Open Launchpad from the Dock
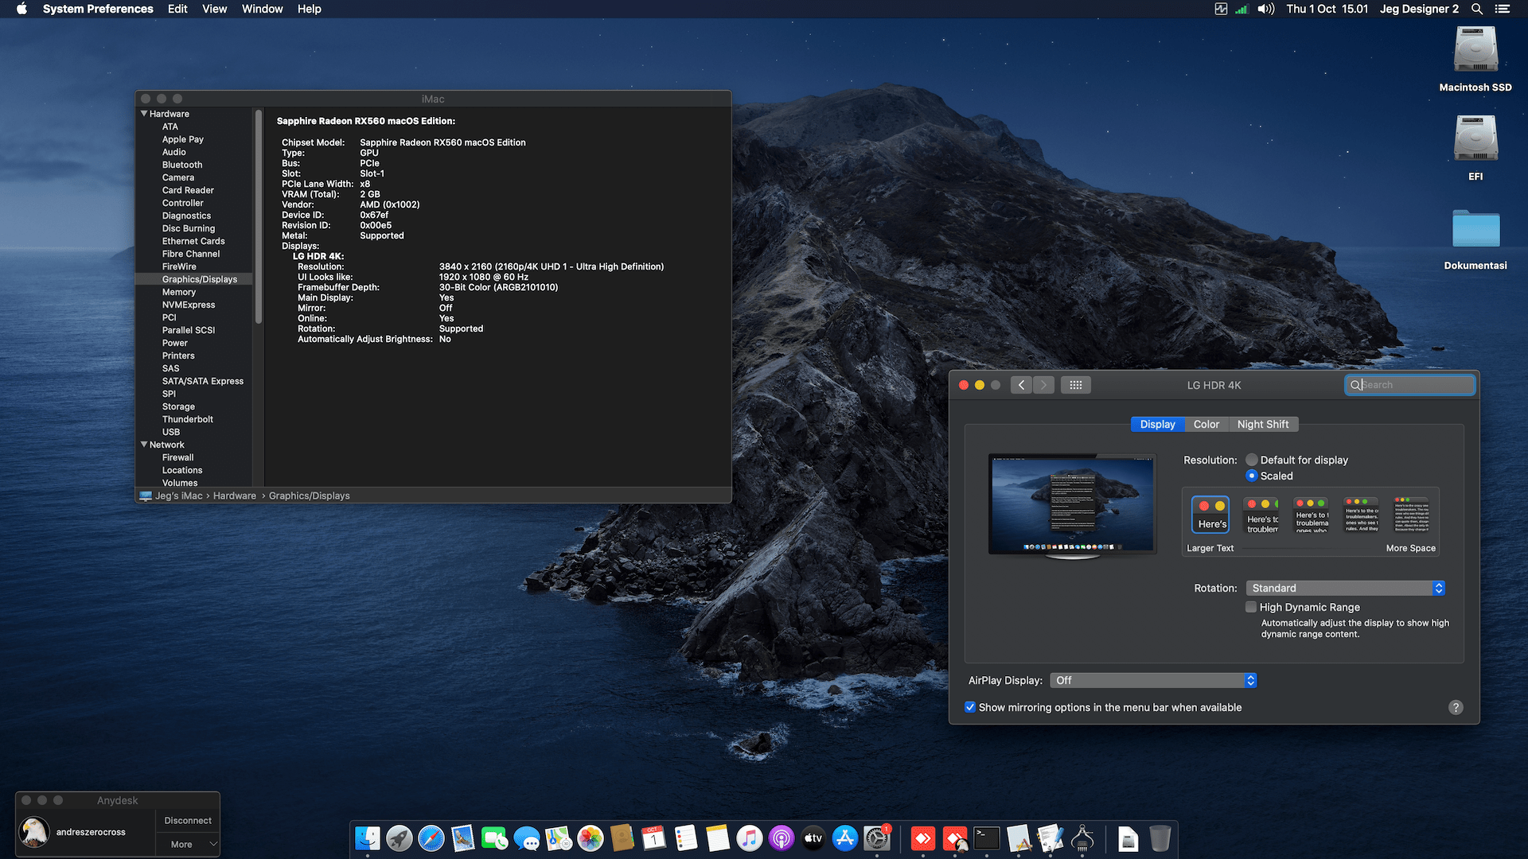1528x859 pixels. 399,838
